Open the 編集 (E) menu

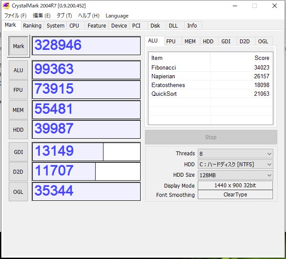coord(41,16)
